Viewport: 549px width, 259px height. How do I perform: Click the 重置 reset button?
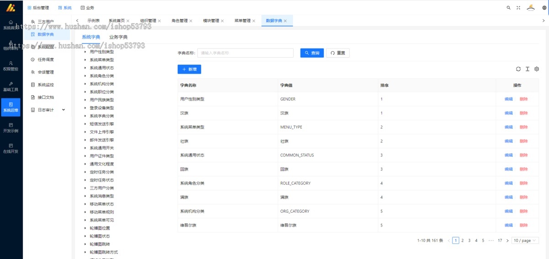(x=338, y=53)
